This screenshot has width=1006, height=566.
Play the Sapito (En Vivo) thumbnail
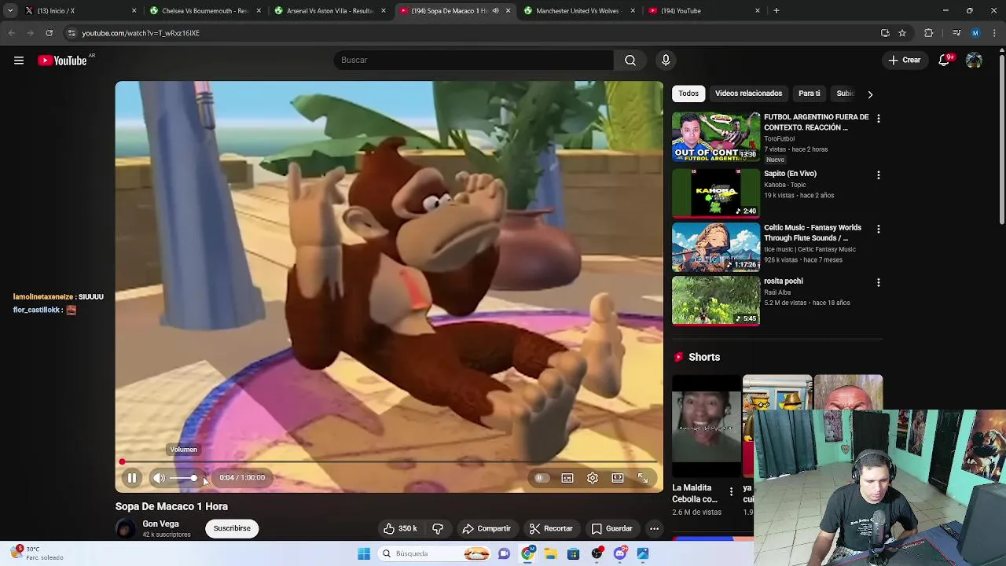(716, 192)
